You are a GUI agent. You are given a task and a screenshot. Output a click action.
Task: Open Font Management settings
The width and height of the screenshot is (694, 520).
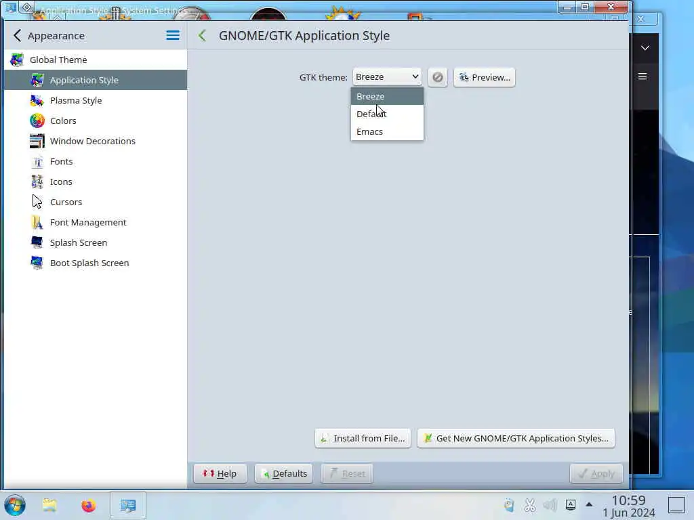click(96, 222)
